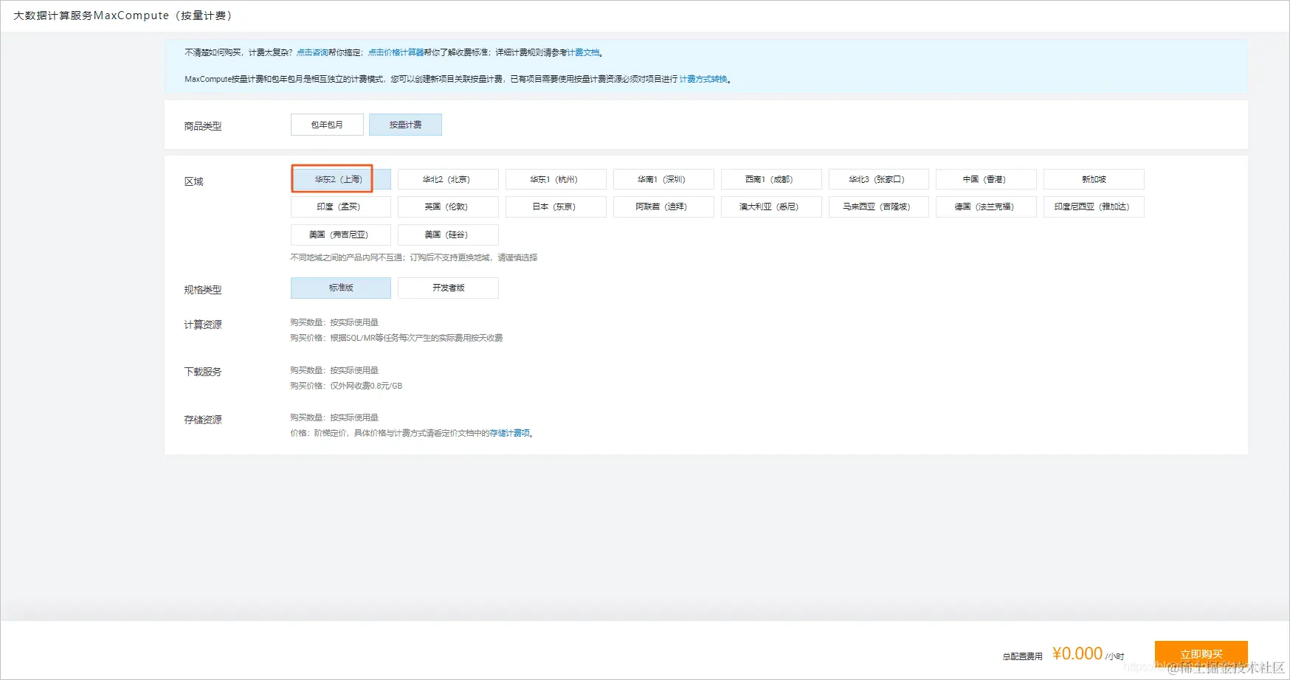Screen dimensions: 1290x680
Task: Choose region 华东1（杭州）
Action: 556,179
